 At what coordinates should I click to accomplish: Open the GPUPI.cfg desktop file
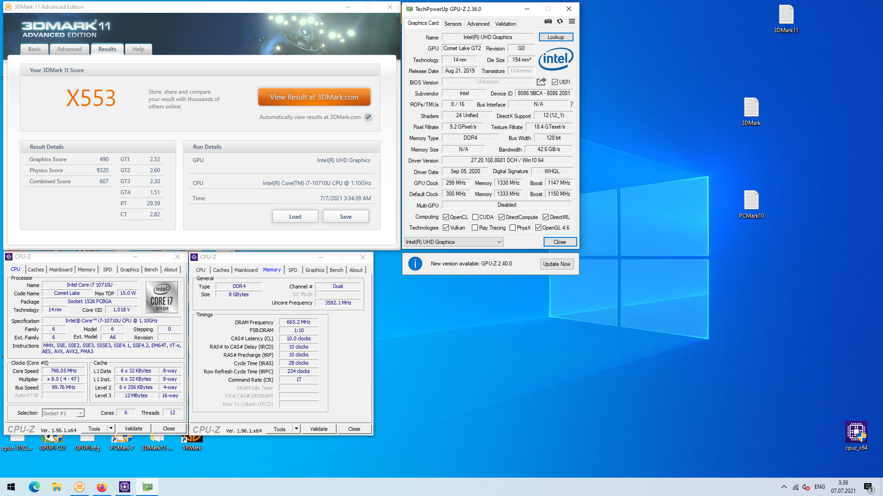click(x=87, y=444)
